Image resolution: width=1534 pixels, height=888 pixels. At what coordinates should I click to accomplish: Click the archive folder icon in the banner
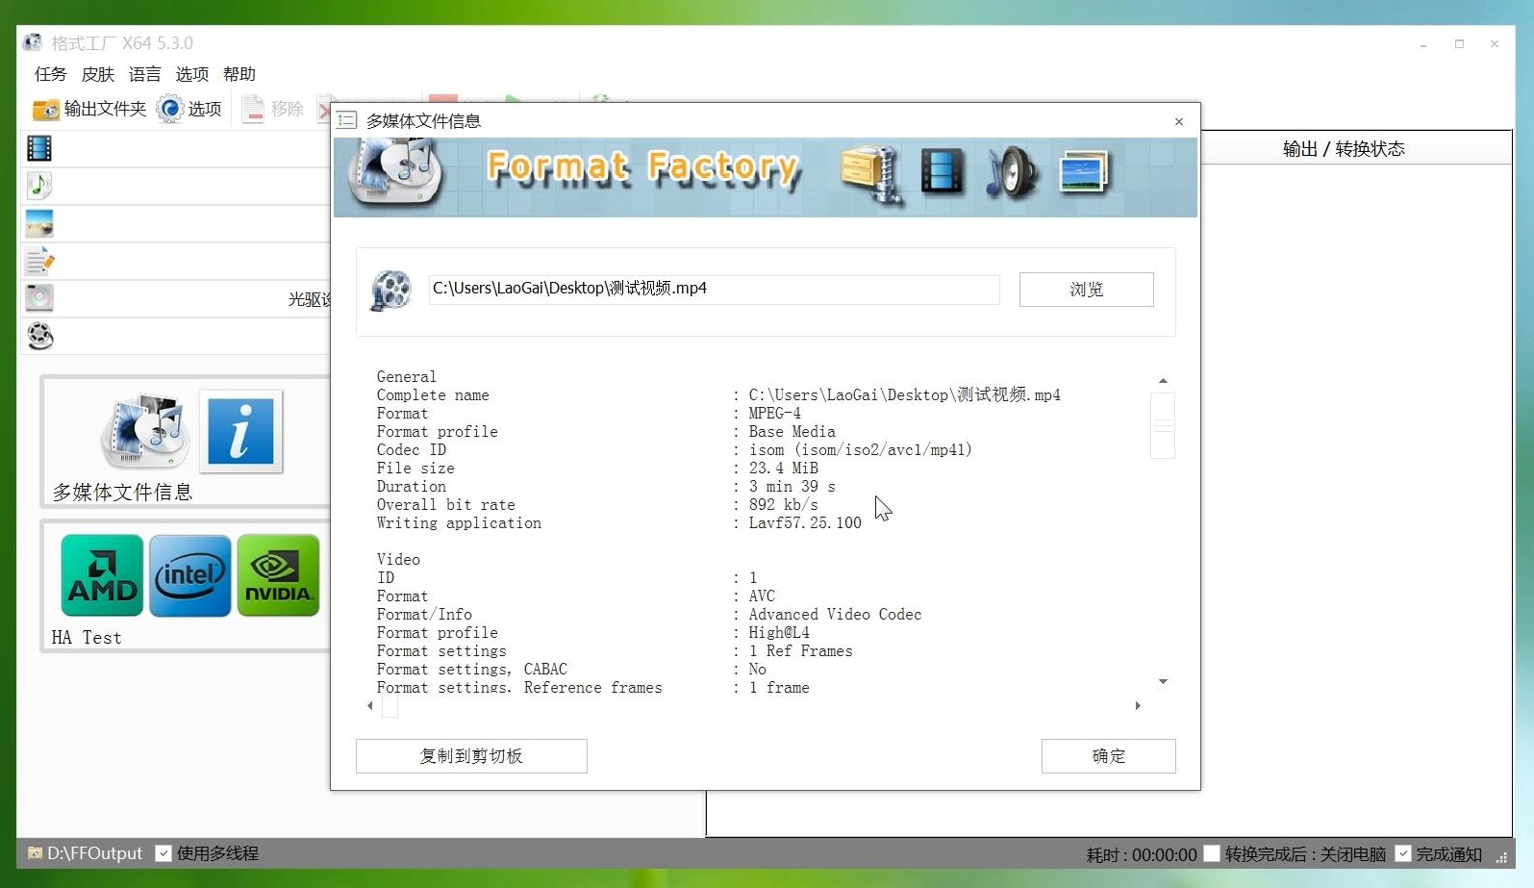871,174
